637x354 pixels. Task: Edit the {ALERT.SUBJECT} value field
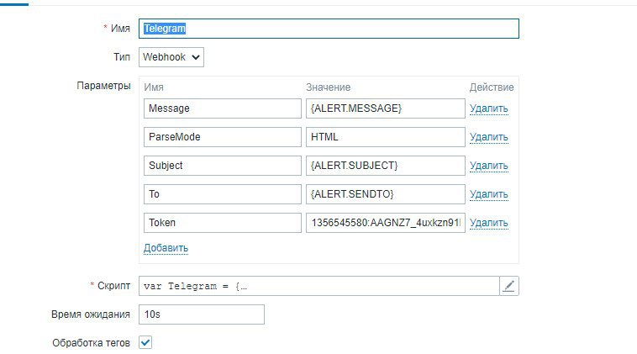[386, 166]
